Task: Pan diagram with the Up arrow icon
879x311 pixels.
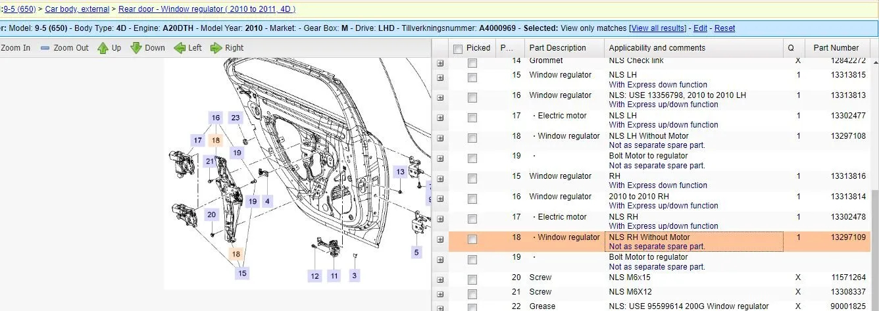Action: 103,48
